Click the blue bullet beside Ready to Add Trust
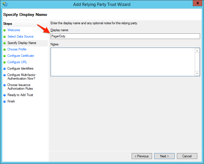 4,95
